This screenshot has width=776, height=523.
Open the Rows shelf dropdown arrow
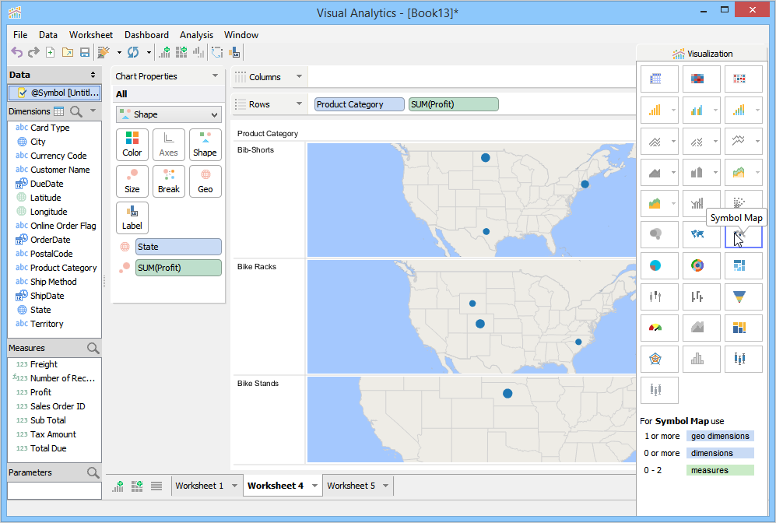[299, 104]
